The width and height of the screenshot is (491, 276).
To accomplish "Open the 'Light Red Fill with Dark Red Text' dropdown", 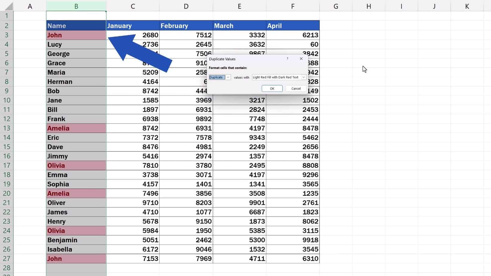I will (304, 77).
